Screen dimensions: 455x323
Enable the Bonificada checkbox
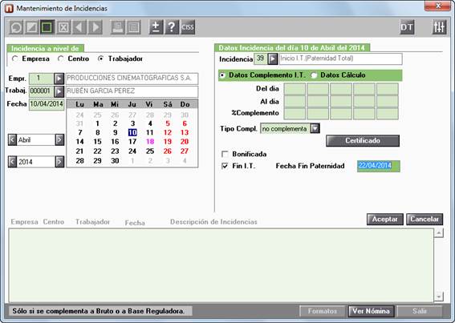click(225, 154)
